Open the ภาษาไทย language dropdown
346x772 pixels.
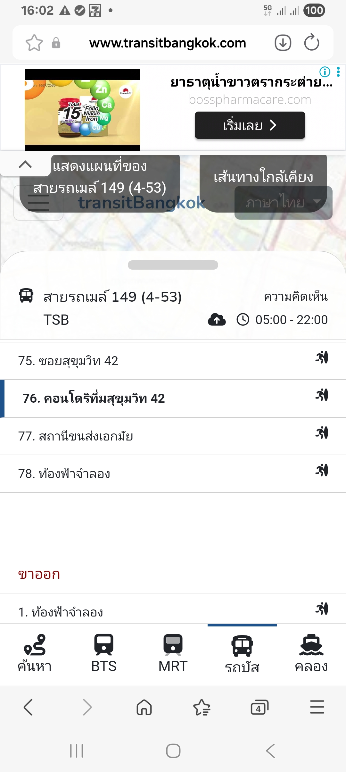pos(283,203)
